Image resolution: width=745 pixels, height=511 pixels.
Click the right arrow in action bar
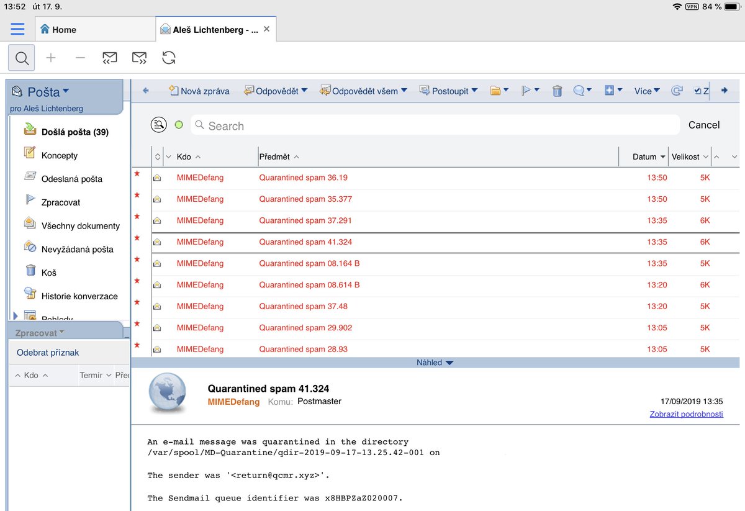pyautogui.click(x=724, y=91)
